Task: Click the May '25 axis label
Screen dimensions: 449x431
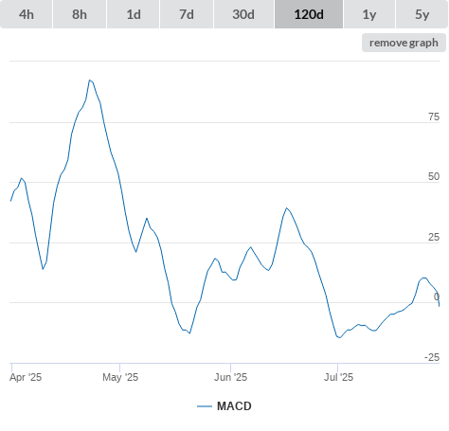Action: coord(120,377)
